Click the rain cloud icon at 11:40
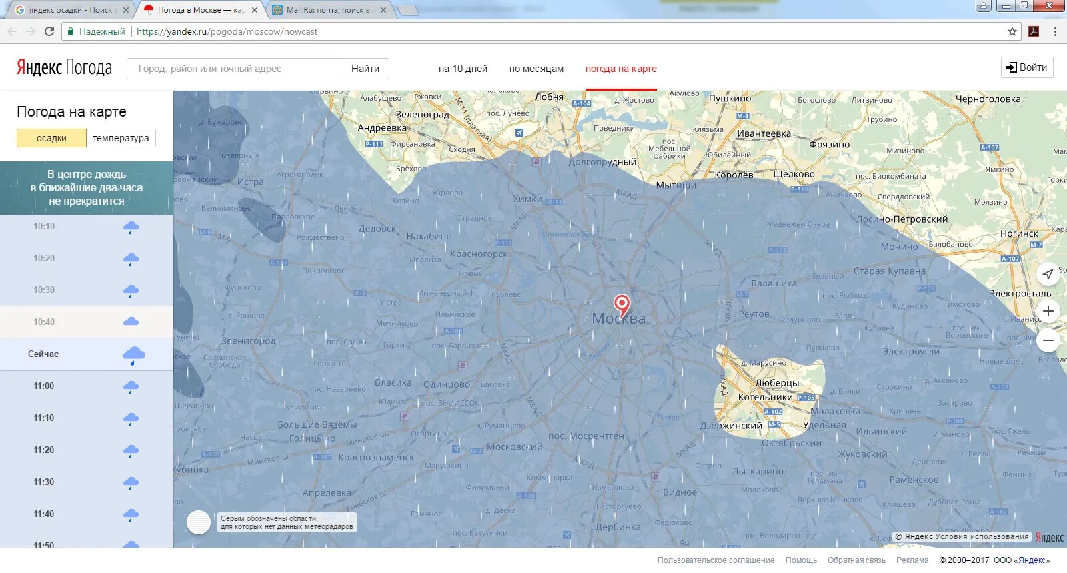 tap(131, 515)
